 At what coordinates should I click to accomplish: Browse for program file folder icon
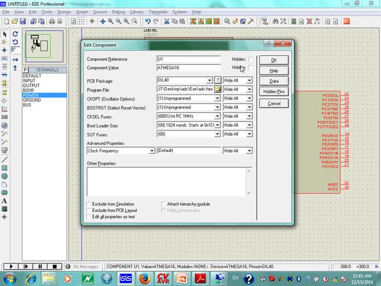click(218, 89)
